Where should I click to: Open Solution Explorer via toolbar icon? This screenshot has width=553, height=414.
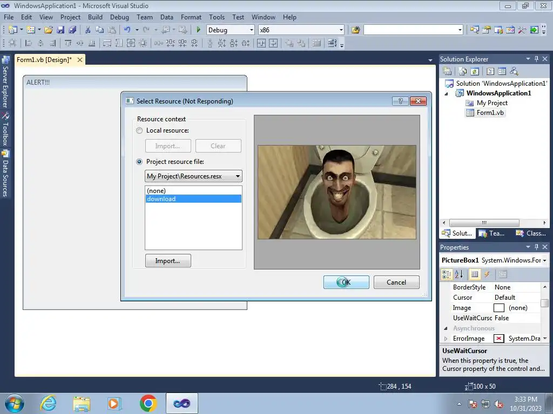(x=475, y=30)
